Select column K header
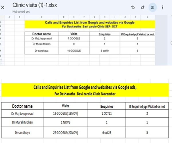Screen dimensions: 172x143 [135, 17]
